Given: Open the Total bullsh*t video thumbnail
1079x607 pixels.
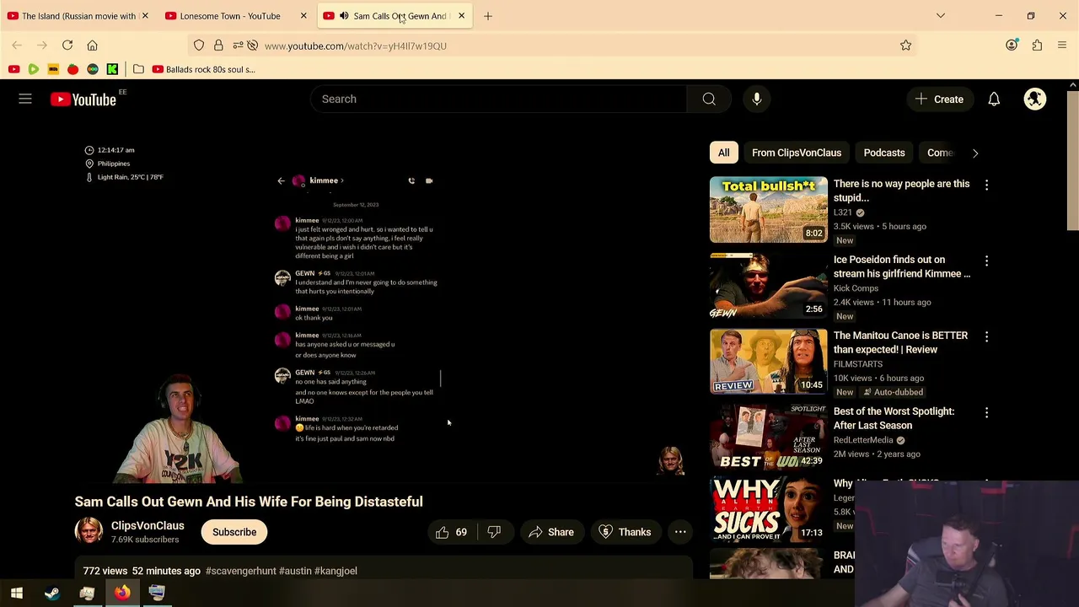Looking at the screenshot, I should click(769, 210).
